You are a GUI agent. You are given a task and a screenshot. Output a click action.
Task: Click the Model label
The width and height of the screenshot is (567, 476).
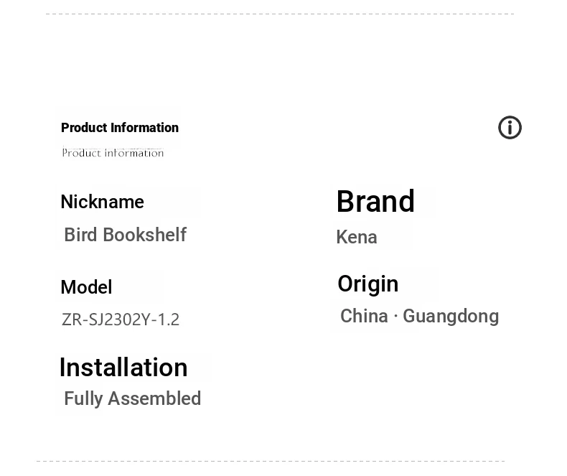[86, 287]
